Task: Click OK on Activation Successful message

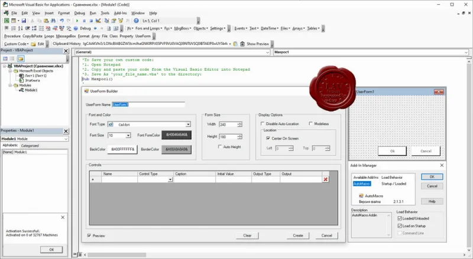Action: (51, 250)
